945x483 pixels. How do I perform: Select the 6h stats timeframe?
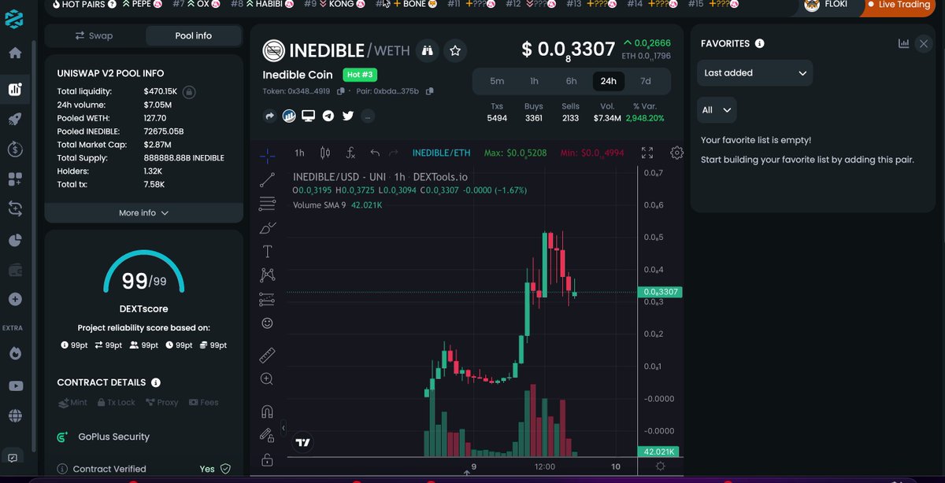coord(571,81)
